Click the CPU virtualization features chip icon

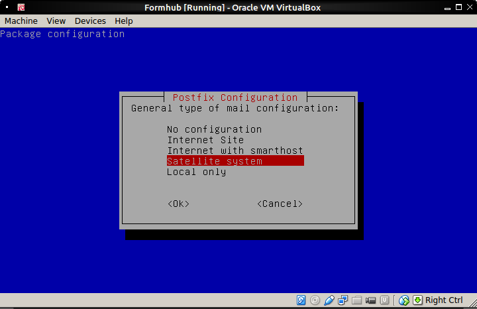click(x=384, y=300)
